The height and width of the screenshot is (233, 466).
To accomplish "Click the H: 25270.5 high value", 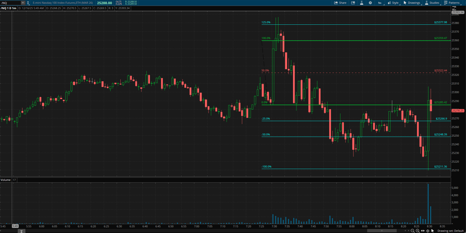I will (70, 8).
